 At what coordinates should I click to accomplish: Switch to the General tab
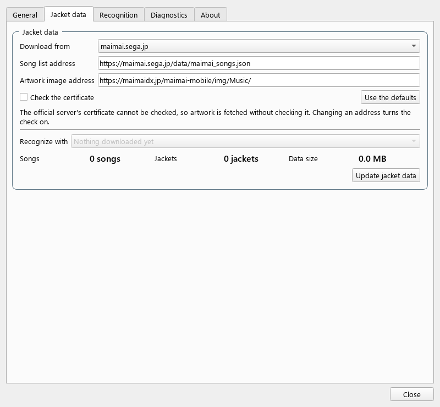(x=25, y=15)
